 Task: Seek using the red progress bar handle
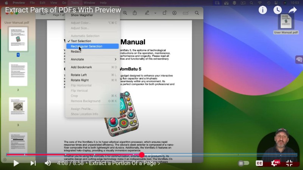point(142,155)
